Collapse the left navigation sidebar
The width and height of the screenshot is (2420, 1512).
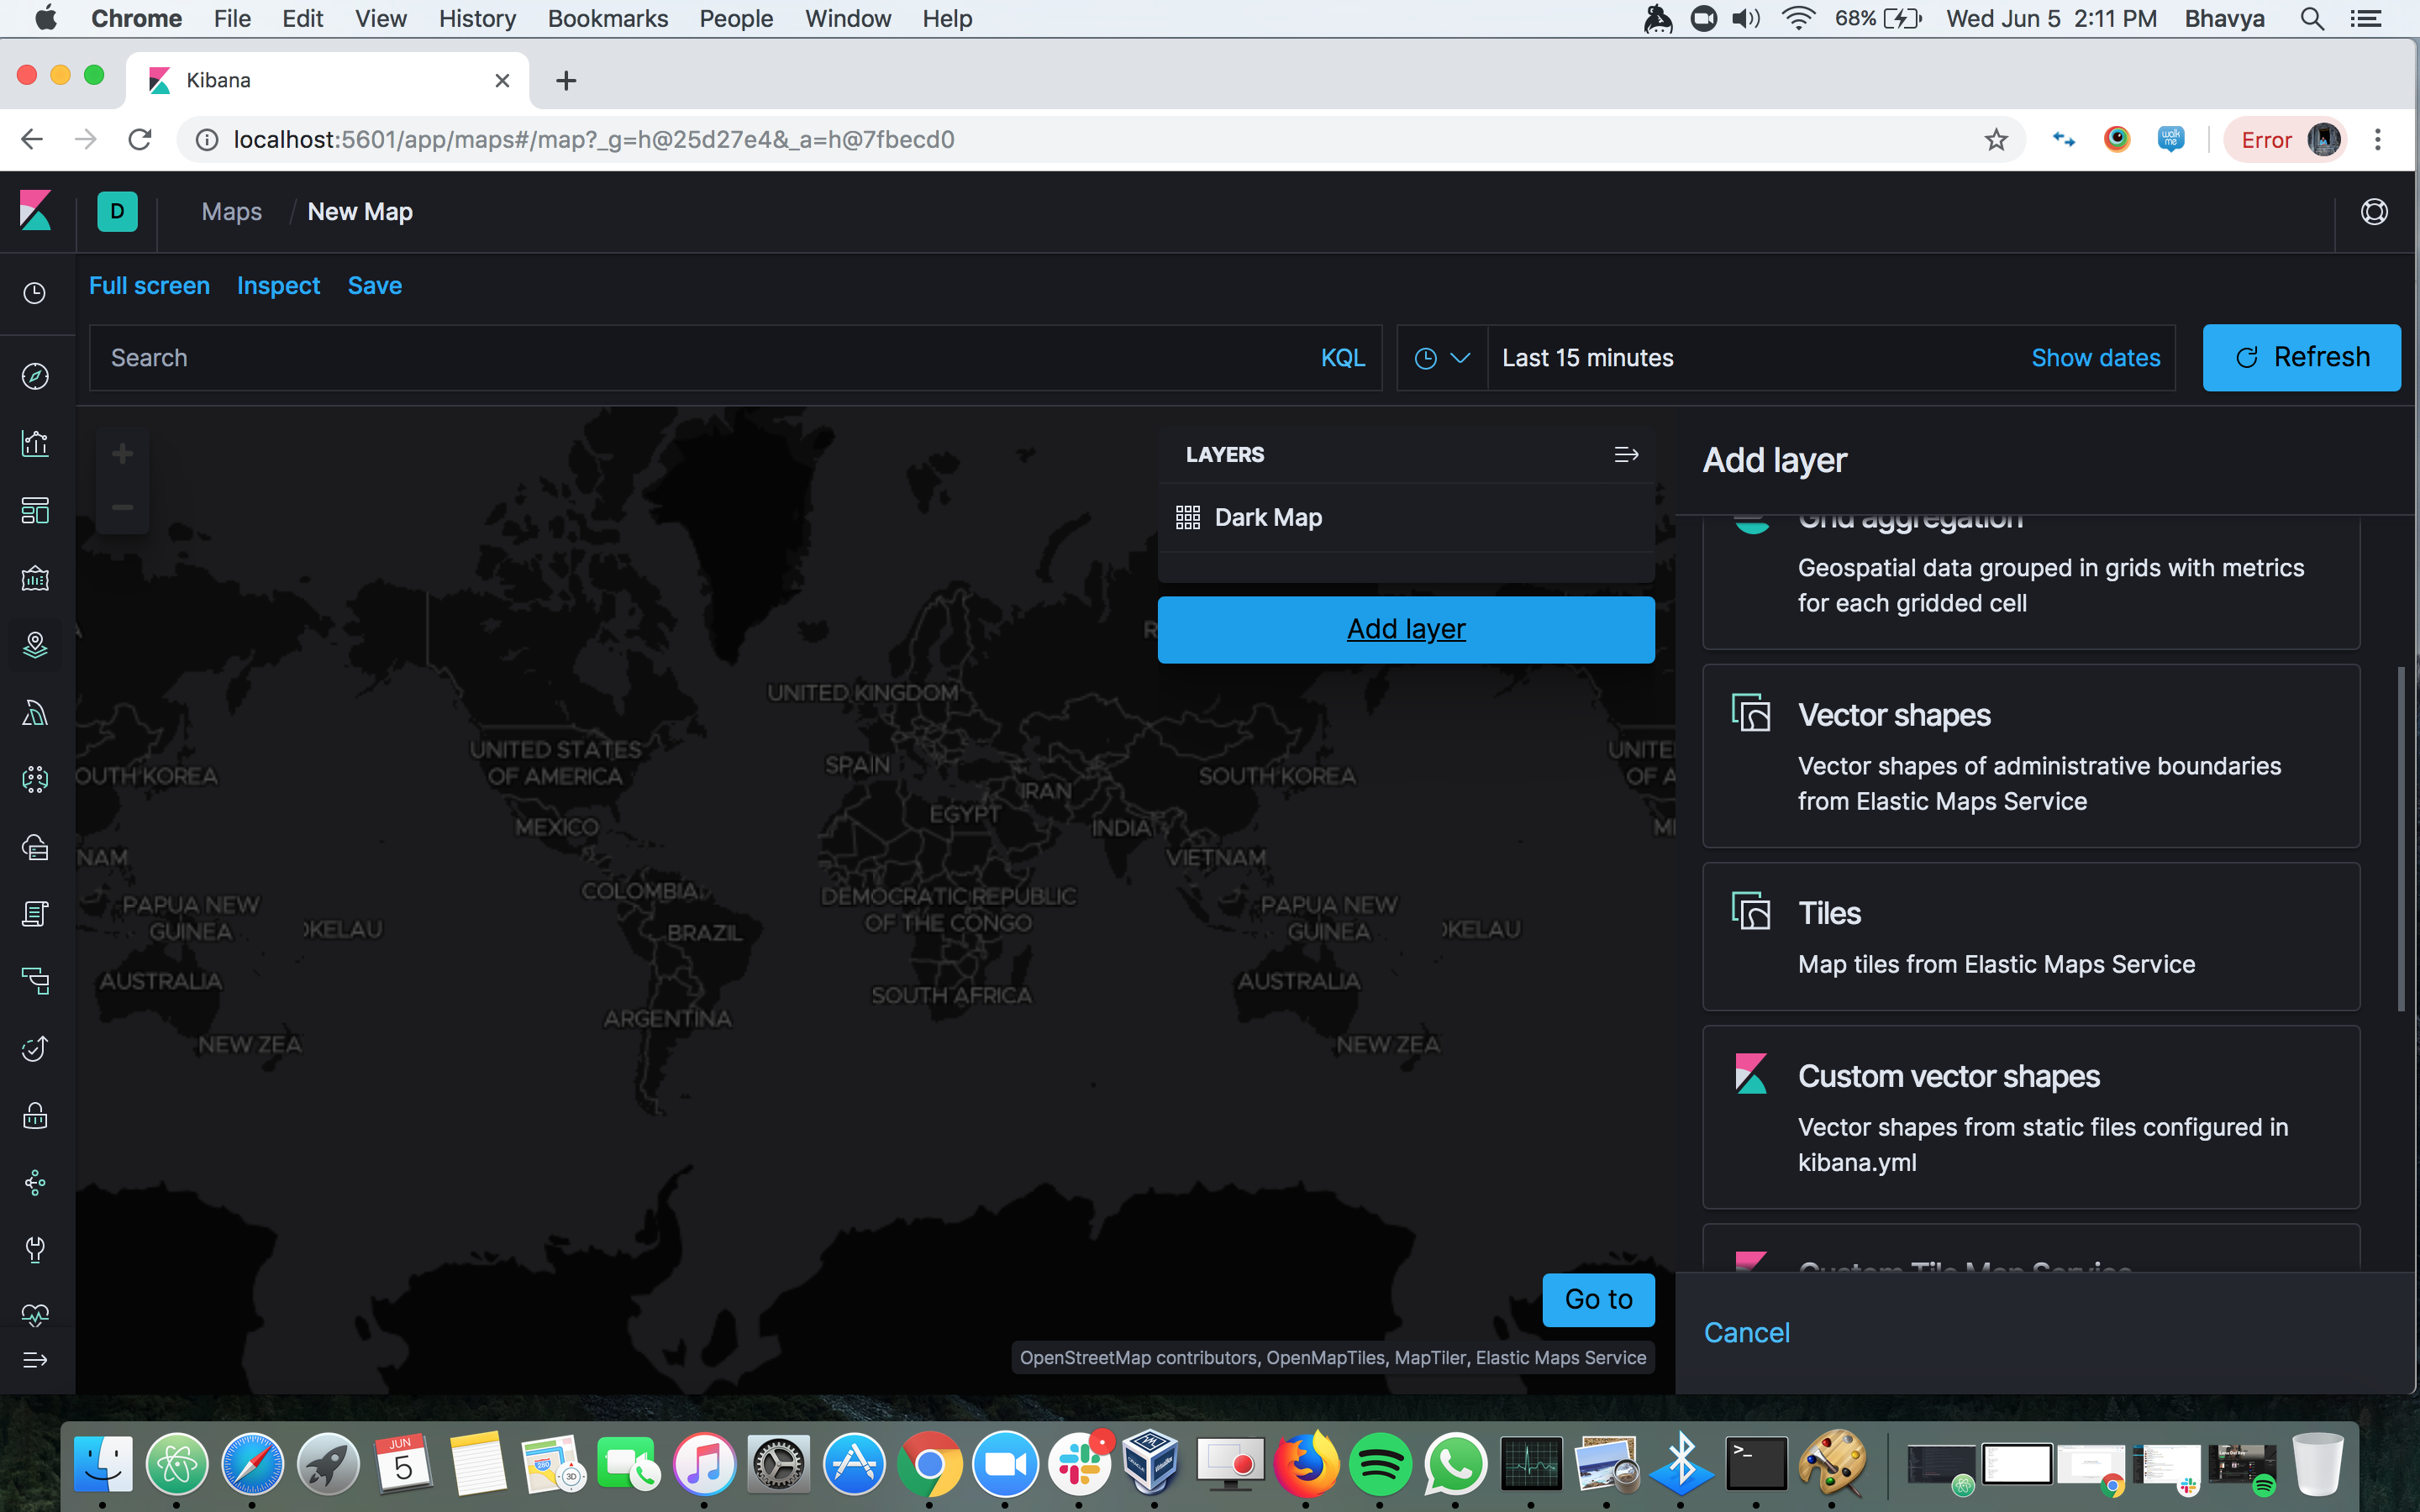tap(35, 1359)
